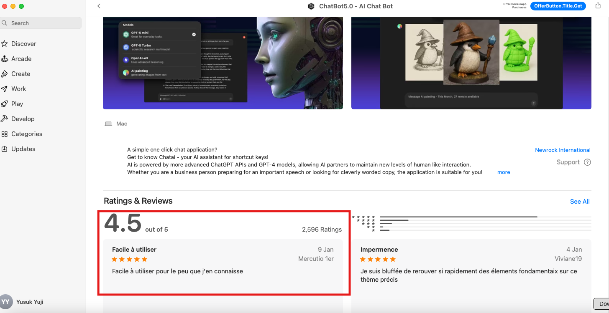Open the Create section
The image size is (609, 313).
click(20, 73)
